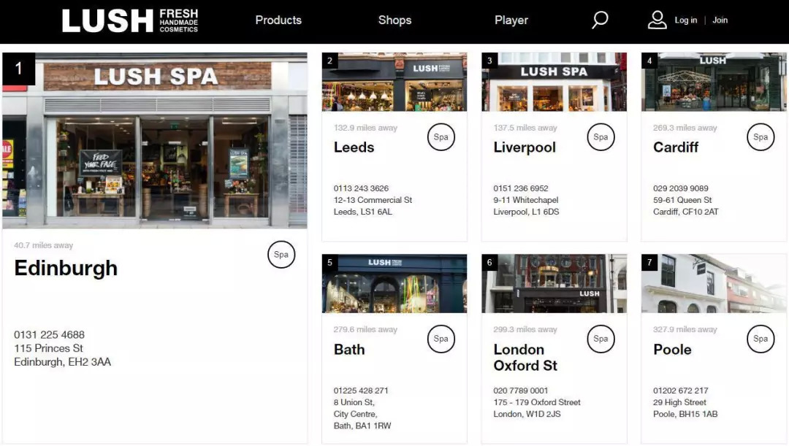Click postcode line Liverpool, L1 6DS

coord(526,212)
